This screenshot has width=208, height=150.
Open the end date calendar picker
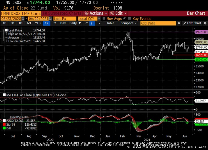pos(50,19)
